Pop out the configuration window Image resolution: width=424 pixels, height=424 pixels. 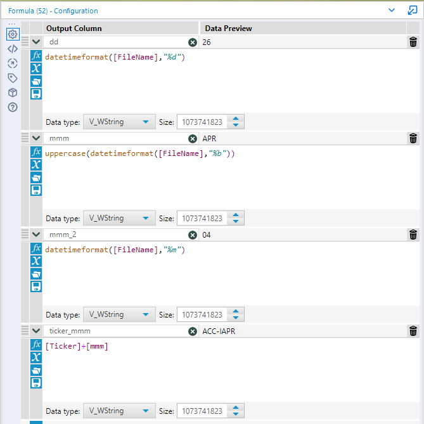413,10
